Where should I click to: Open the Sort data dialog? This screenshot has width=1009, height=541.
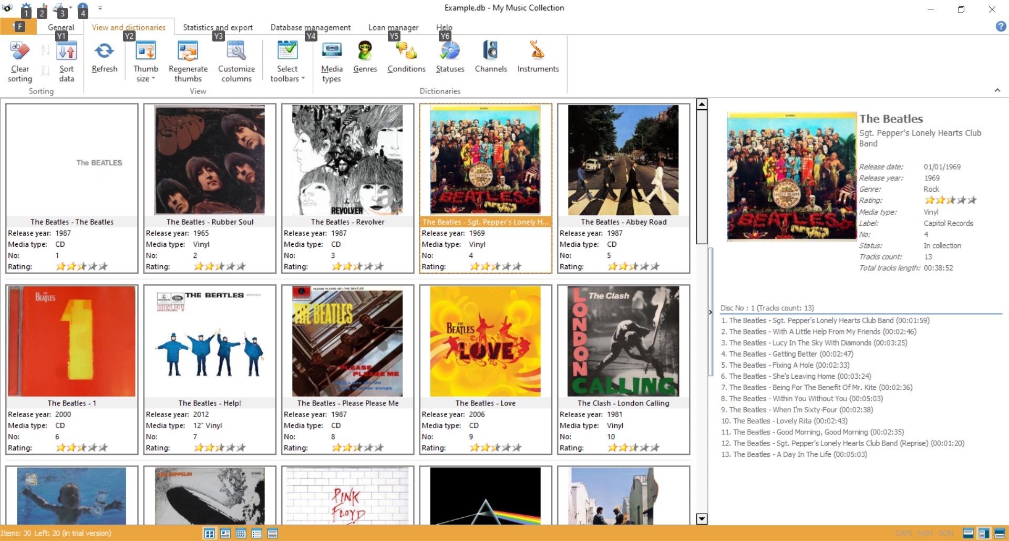pos(67,61)
